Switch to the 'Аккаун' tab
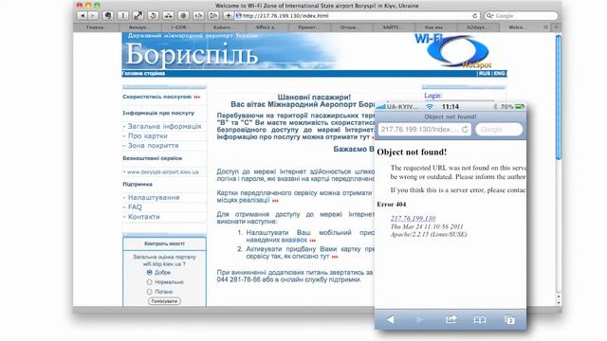This screenshot has width=607, height=341. click(138, 27)
